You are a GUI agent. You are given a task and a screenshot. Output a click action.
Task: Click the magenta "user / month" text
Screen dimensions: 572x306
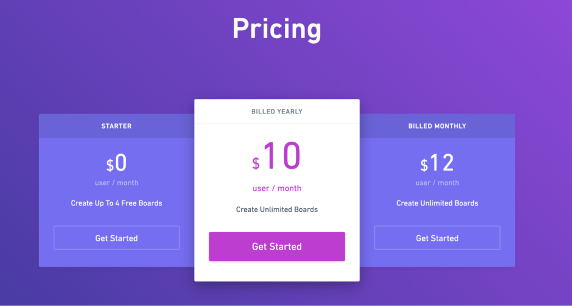click(277, 188)
